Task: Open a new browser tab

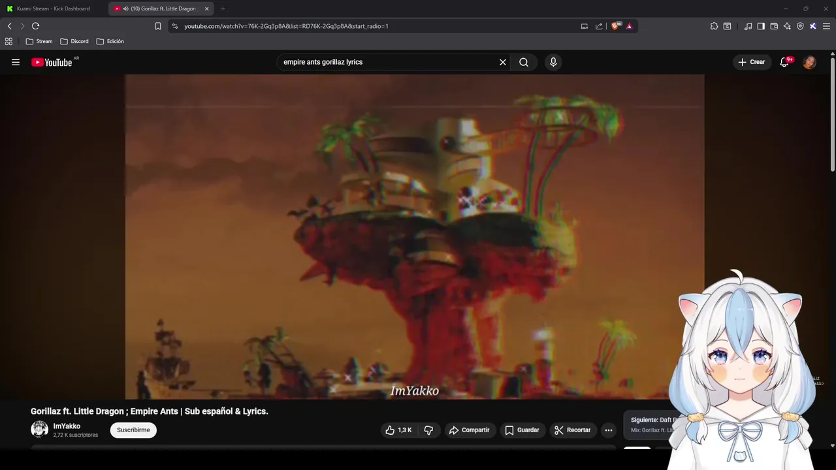Action: pyautogui.click(x=223, y=8)
